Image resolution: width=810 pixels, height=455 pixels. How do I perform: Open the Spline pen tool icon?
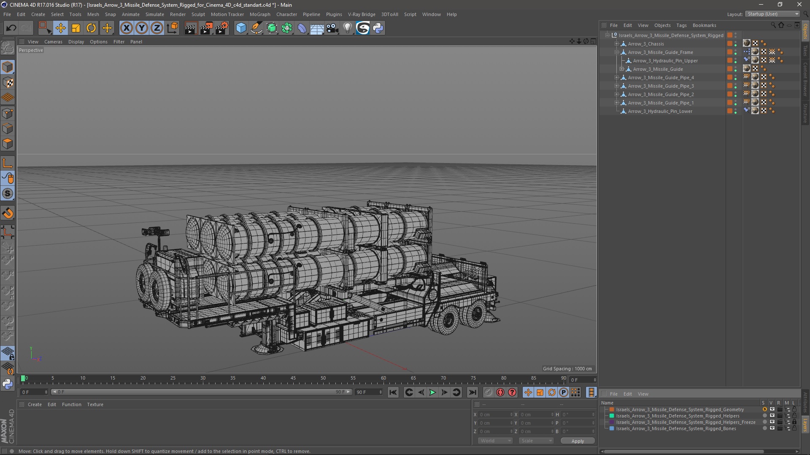(256, 28)
